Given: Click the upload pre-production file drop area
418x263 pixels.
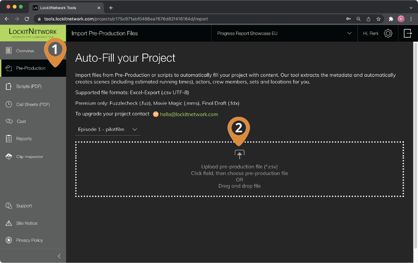Looking at the screenshot, I should pos(240,169).
